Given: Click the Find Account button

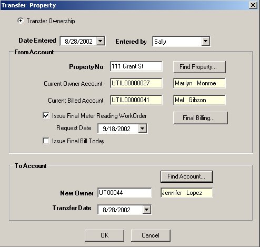Looking at the screenshot, I should (187, 176).
